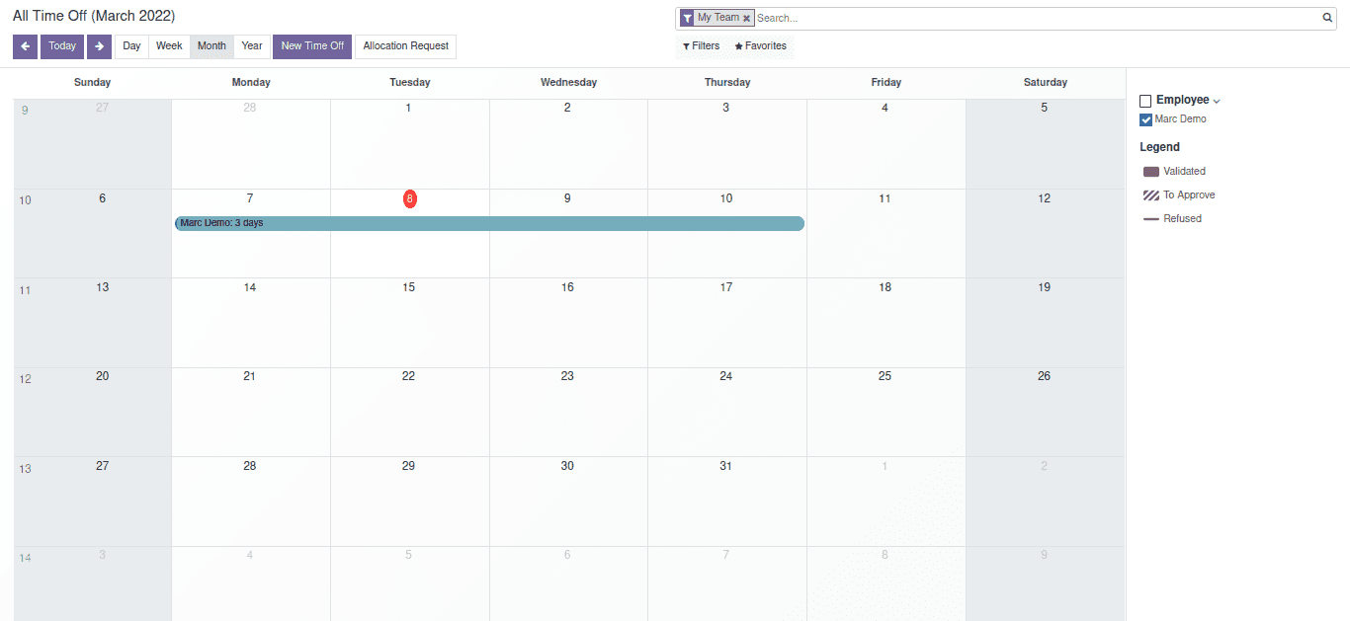
Task: Toggle the Employee select-all checkbox
Action: point(1145,101)
